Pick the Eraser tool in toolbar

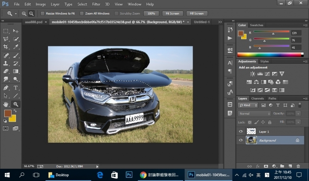pyautogui.click(x=6, y=71)
